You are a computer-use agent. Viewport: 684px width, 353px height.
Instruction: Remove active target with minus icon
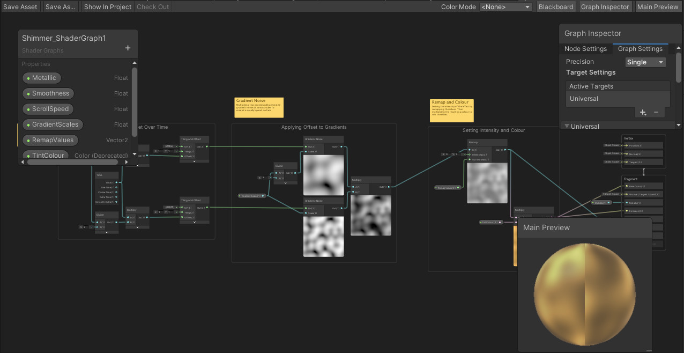[656, 112]
